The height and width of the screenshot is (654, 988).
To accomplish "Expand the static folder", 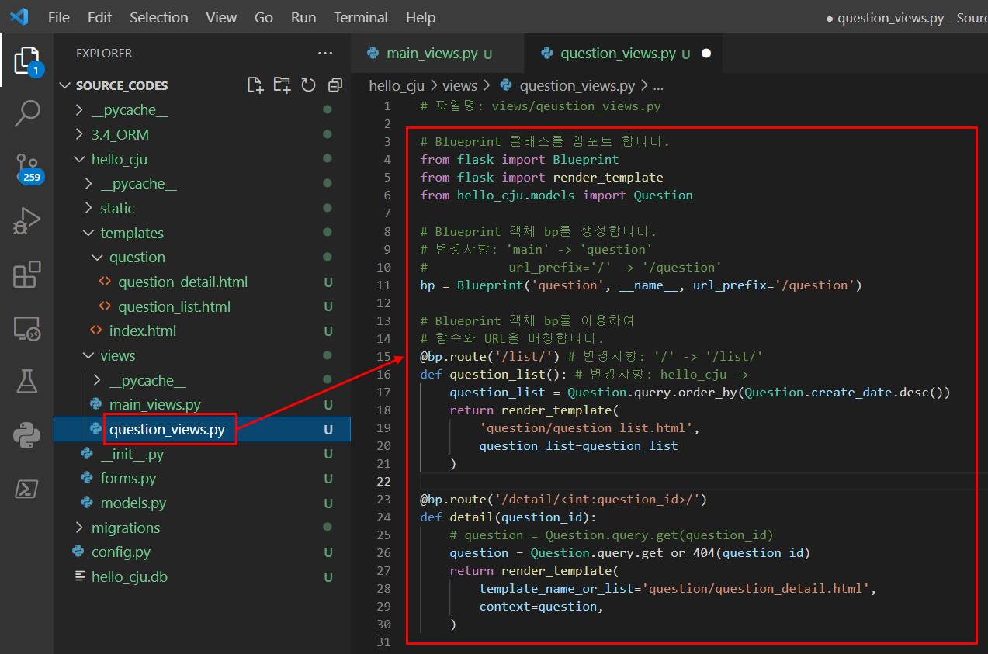I will [88, 208].
